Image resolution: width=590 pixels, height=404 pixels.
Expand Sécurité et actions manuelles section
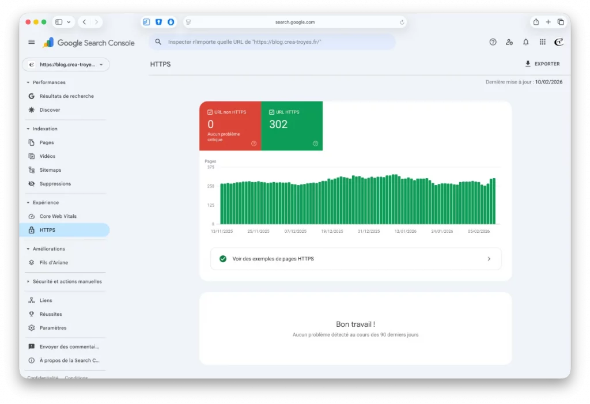(x=28, y=282)
